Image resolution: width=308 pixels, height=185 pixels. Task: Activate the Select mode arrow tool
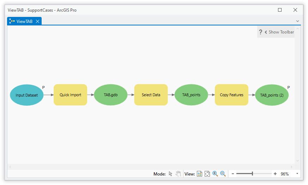[x=170, y=174]
